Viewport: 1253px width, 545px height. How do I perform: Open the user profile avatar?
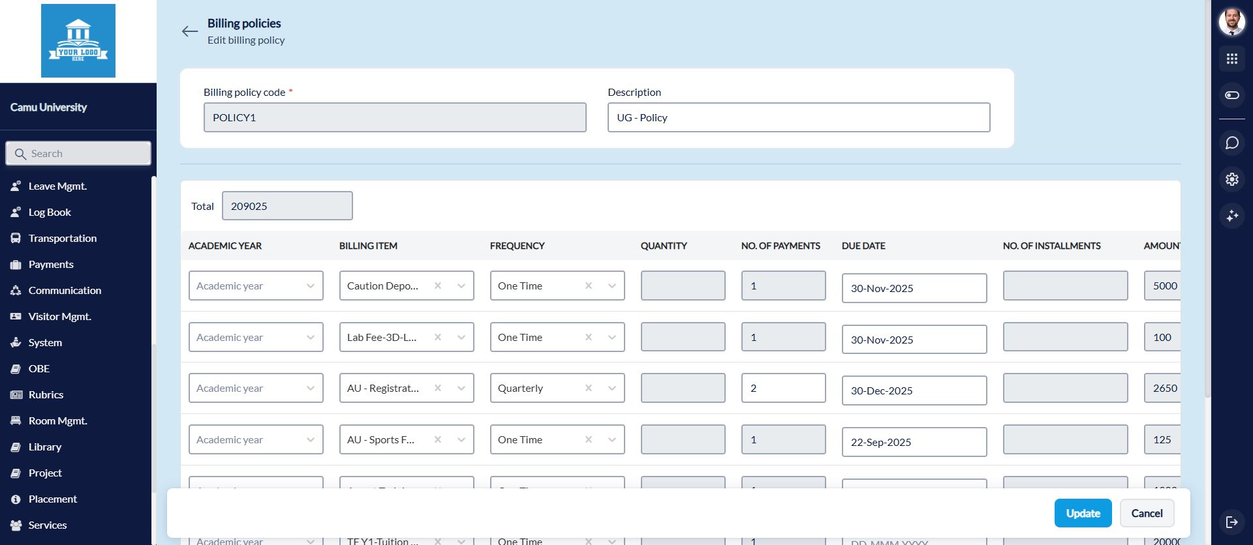point(1231,22)
